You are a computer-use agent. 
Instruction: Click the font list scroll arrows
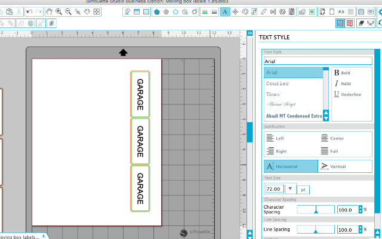click(326, 116)
